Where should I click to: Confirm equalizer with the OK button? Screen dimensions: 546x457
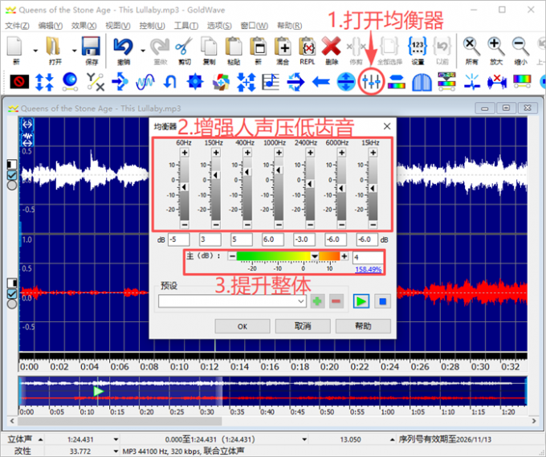[x=242, y=326]
